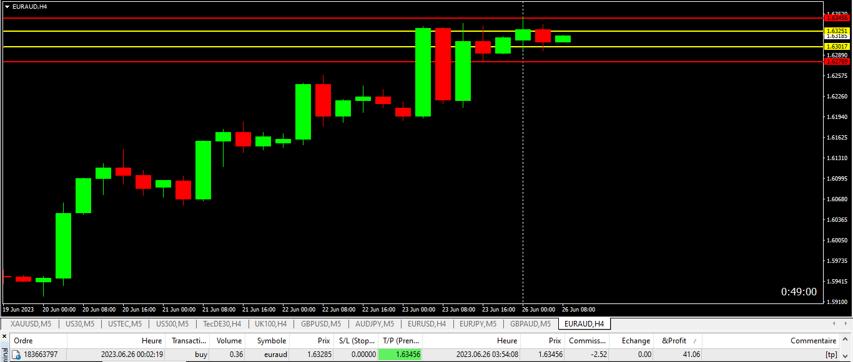Switch to the US30,M5 chart tab

(80, 324)
